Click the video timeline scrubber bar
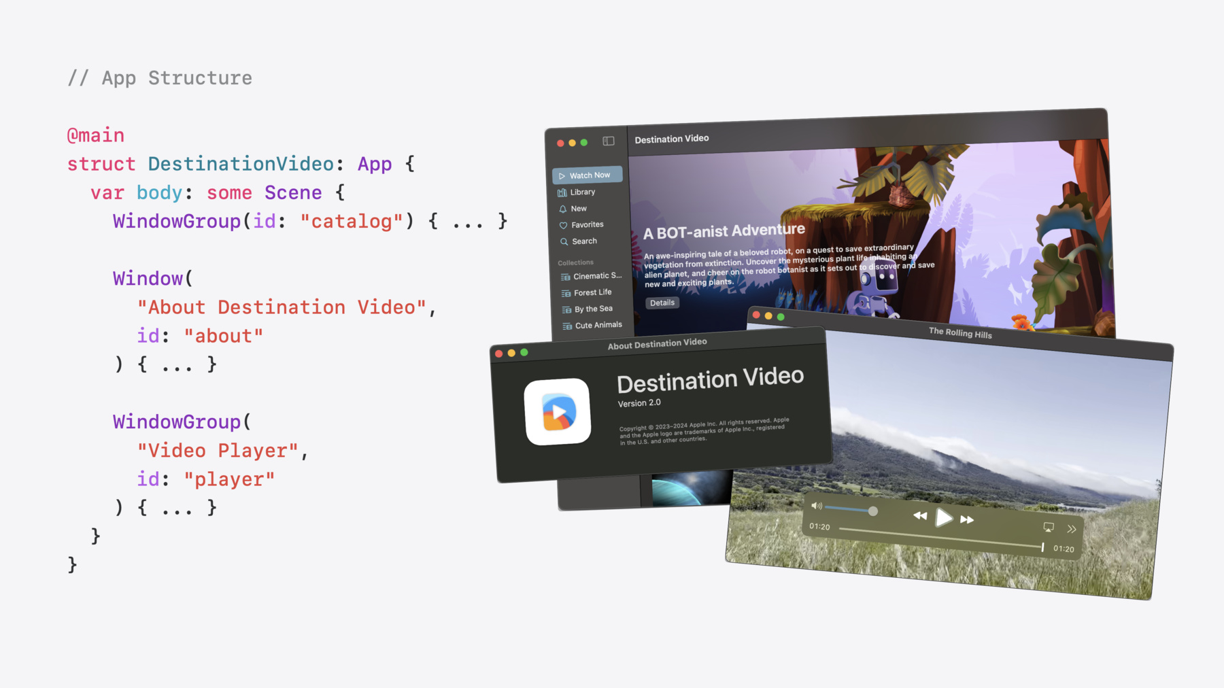 940,538
